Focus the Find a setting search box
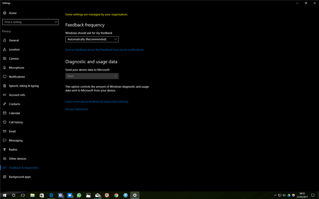319x199 pixels. pos(30,22)
